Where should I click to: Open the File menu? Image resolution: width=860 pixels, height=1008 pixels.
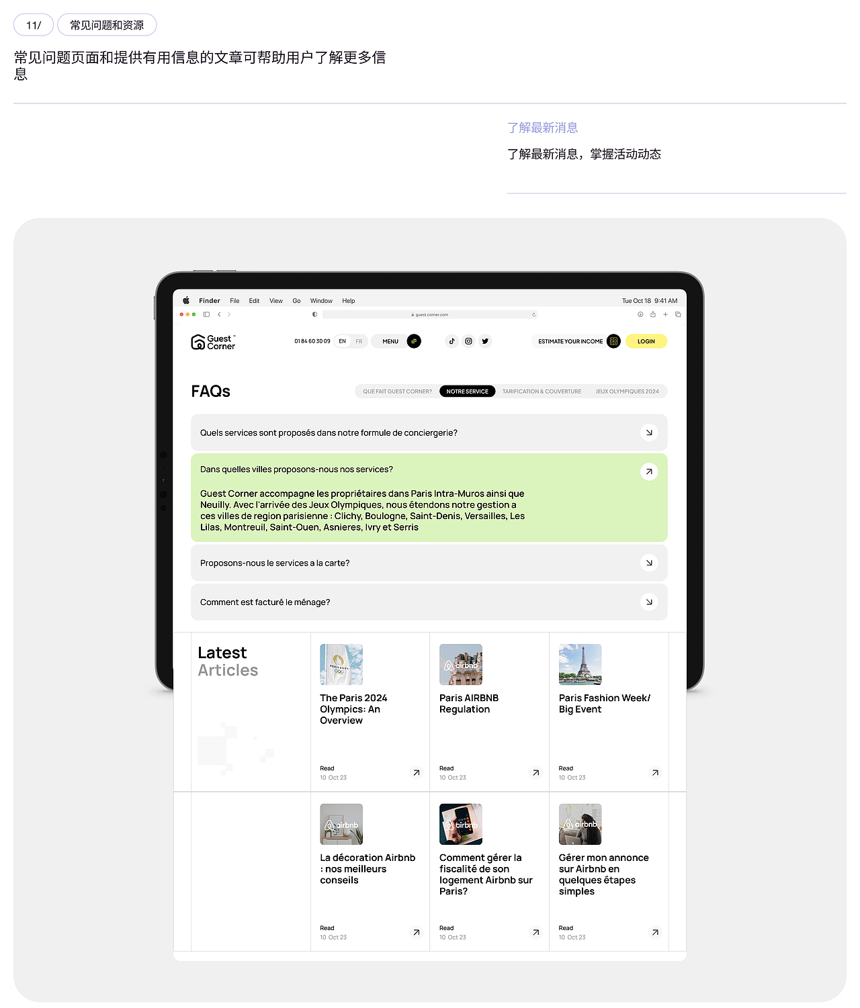coord(234,301)
